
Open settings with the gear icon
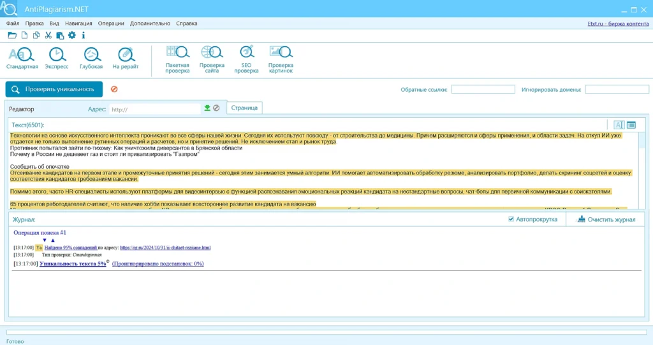coord(72,35)
